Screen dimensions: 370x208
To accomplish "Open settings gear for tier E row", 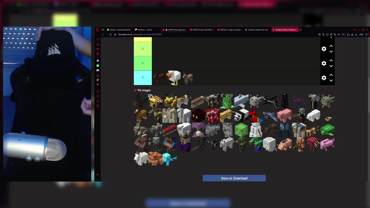I will 324,63.
